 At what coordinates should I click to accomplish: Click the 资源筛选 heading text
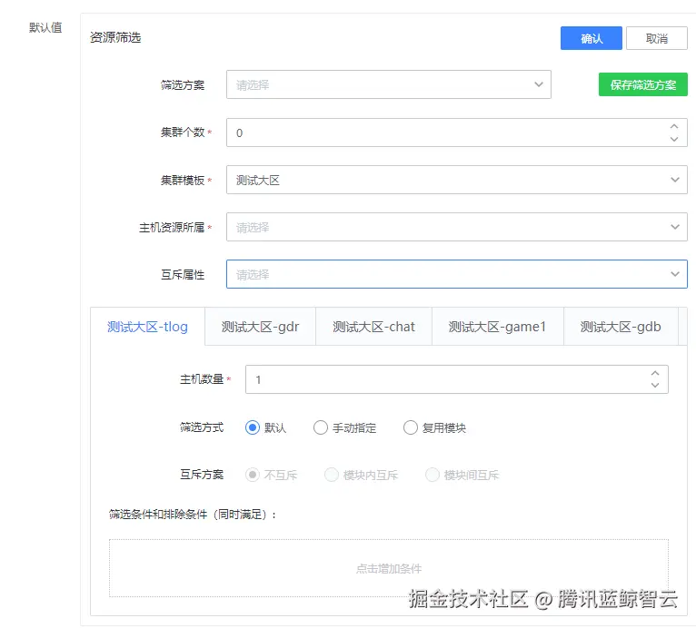[x=115, y=37]
